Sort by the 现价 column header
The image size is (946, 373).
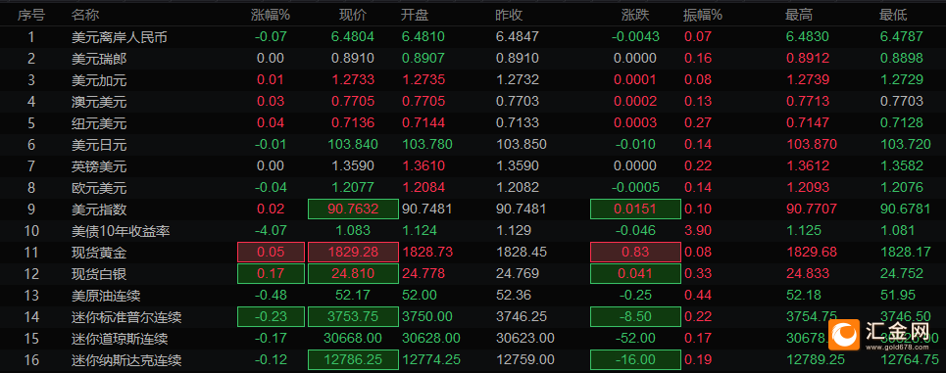tap(352, 15)
